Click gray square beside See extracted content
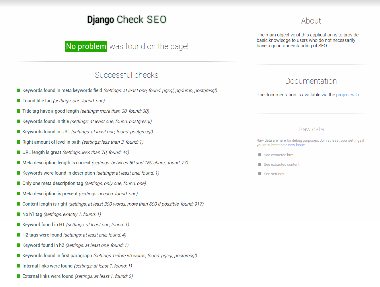Image resolution: width=380 pixels, height=287 pixels. pyautogui.click(x=260, y=164)
